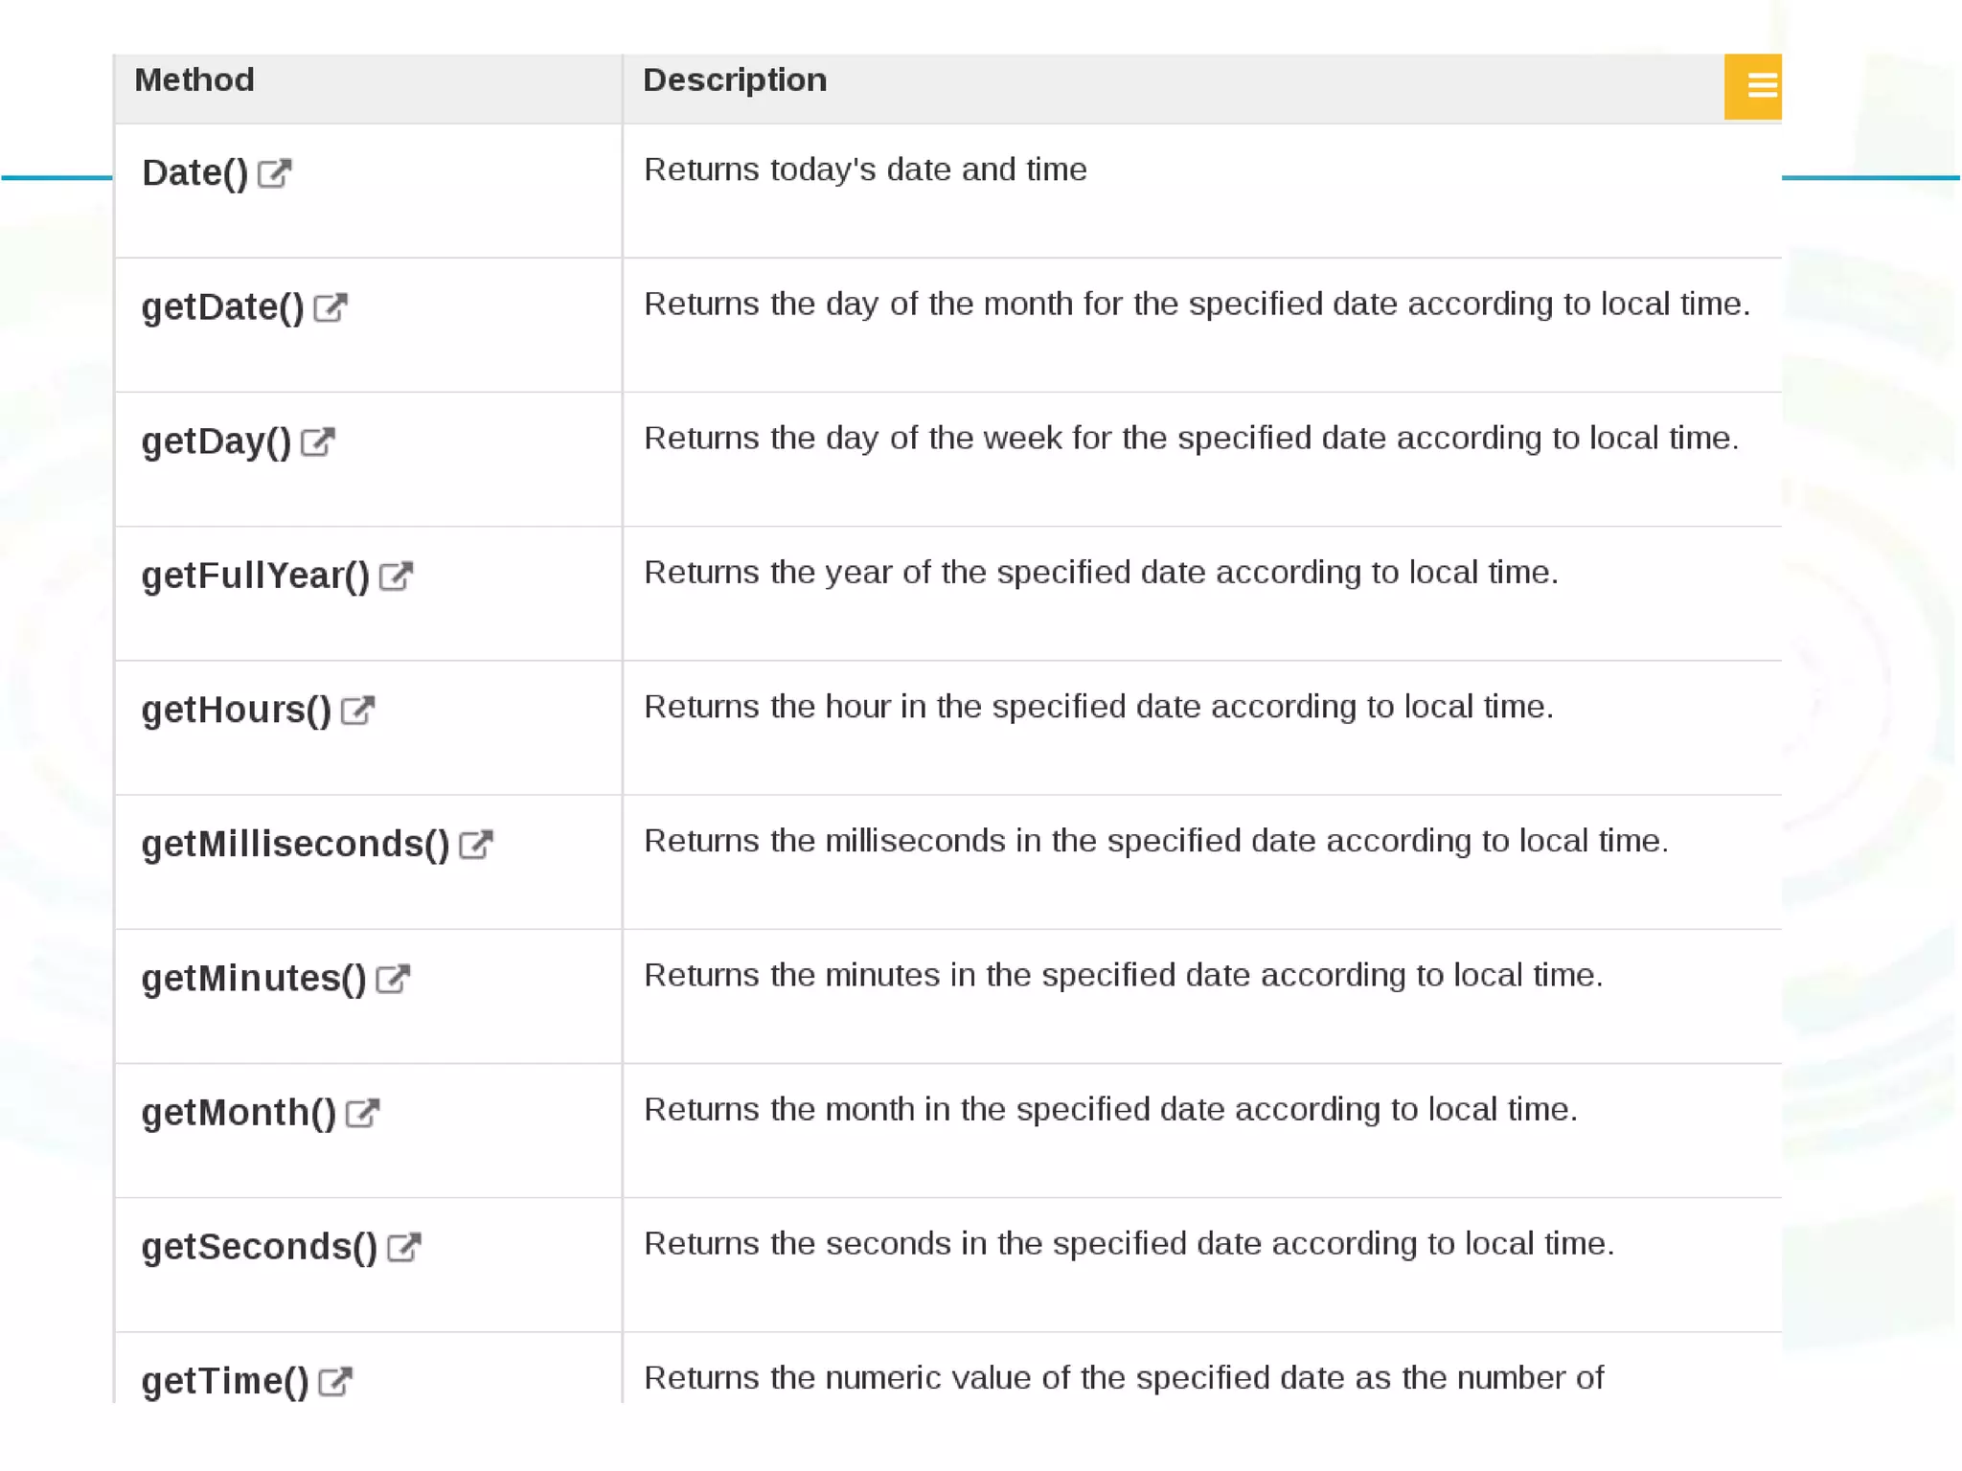Click external link icon beside getHours()
This screenshot has width=1962, height=1471.
coord(357,710)
